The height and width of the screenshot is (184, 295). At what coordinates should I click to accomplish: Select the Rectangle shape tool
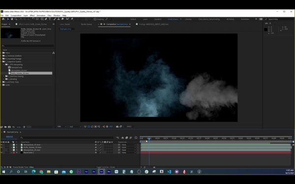click(42, 19)
